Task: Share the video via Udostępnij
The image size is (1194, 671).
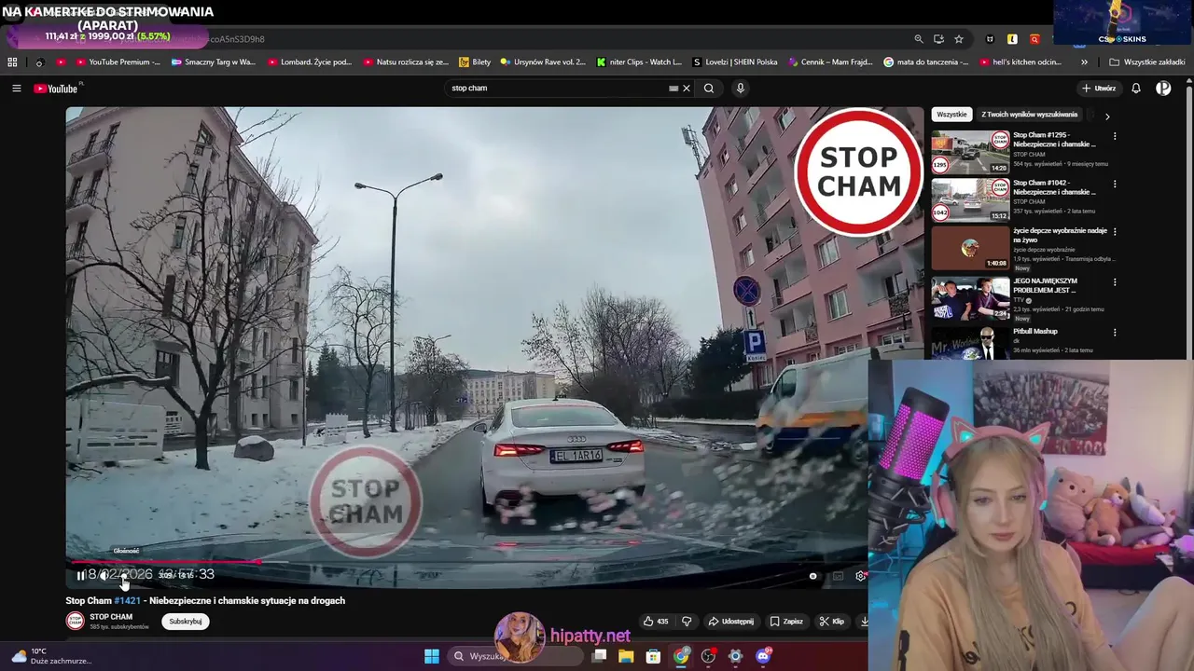Action: tap(730, 622)
